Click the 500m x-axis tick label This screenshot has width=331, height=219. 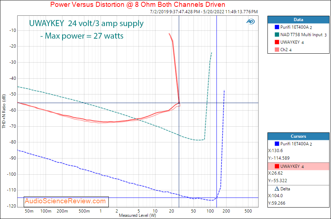pyautogui.click(x=84, y=211)
